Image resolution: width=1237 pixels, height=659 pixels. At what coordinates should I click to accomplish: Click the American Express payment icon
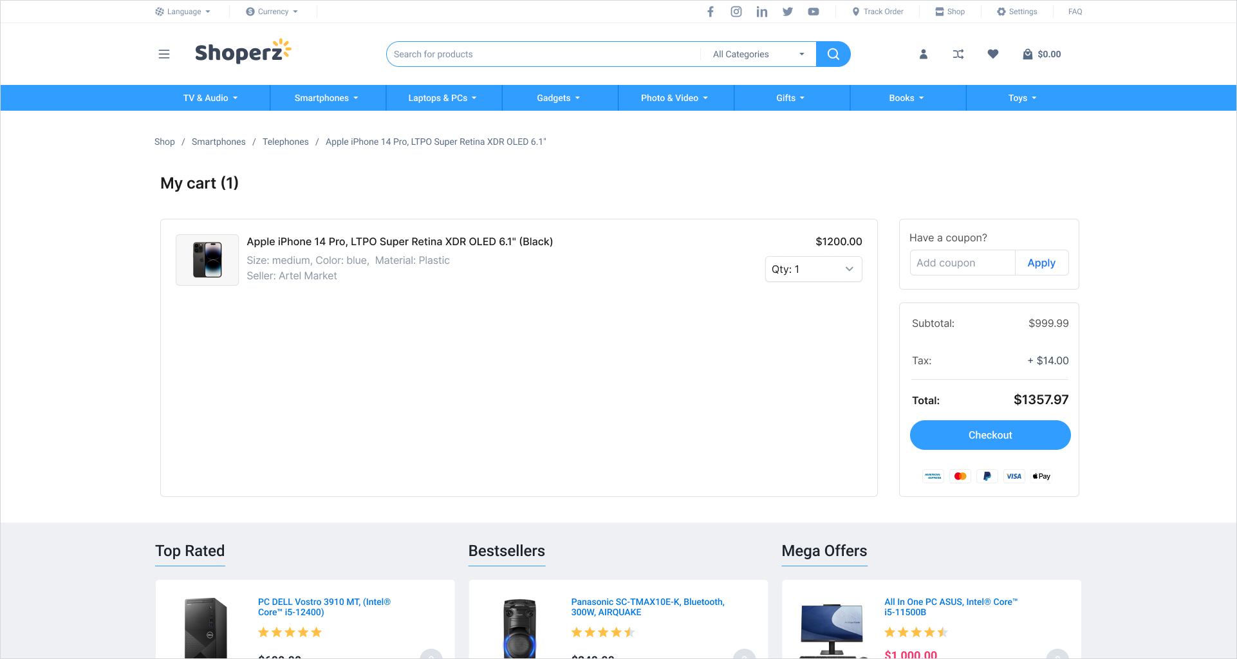933,476
